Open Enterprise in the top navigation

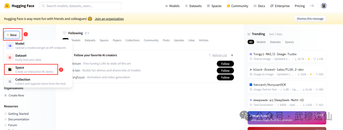tap(280, 6)
